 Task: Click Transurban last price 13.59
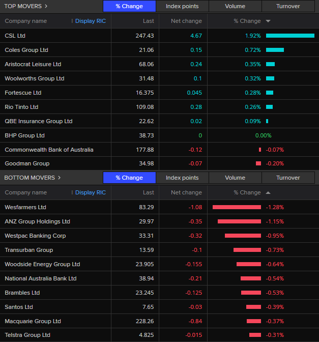pos(147,250)
